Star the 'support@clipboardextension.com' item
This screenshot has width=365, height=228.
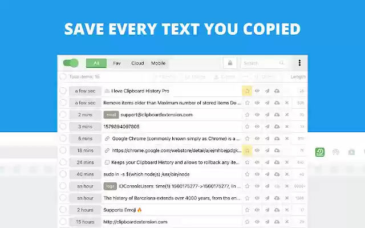[247, 115]
